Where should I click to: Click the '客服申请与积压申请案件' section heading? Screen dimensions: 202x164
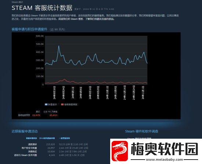[29, 29]
